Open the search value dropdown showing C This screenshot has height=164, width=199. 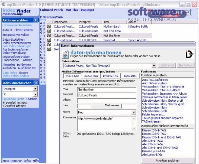[35, 94]
